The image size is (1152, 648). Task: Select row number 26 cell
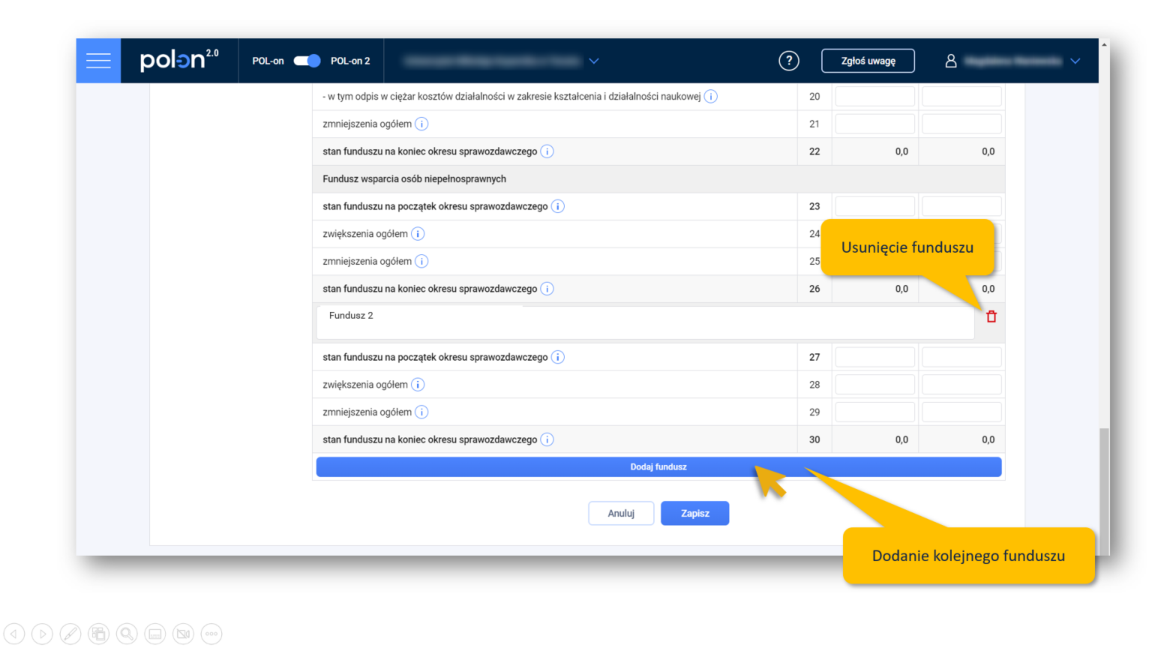(814, 289)
